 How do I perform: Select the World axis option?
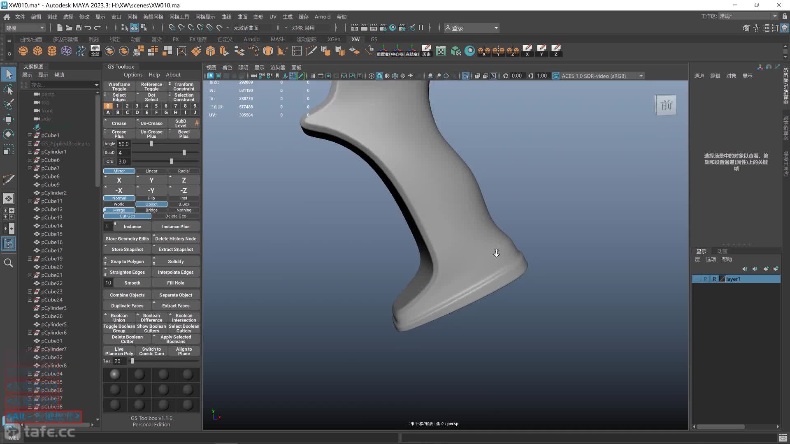(x=119, y=204)
